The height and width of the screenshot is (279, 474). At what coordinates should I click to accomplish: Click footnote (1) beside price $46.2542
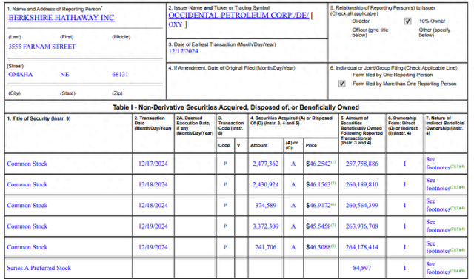point(333,162)
